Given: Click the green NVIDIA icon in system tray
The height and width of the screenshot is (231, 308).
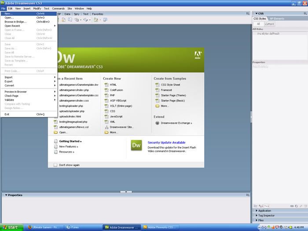Looking at the screenshot, I should click(290, 227).
